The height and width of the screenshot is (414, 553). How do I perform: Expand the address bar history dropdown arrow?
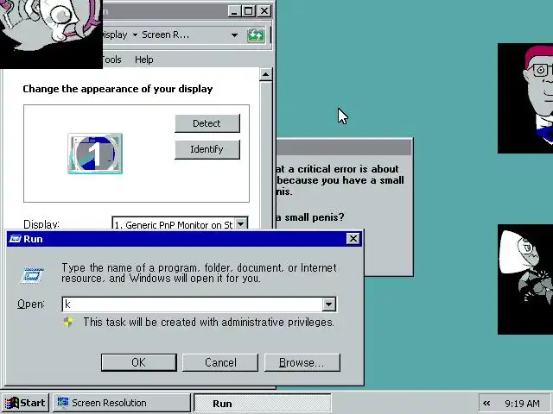(234, 35)
